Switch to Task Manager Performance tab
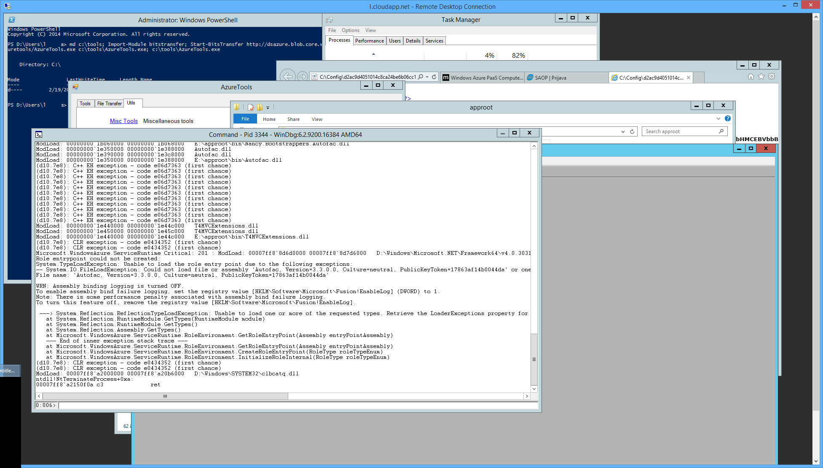Viewport: 823px width, 468px height. [x=369, y=41]
